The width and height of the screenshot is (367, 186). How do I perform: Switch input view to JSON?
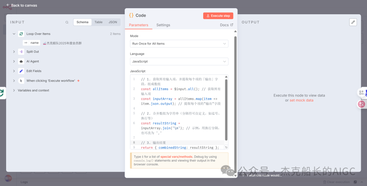113,22
